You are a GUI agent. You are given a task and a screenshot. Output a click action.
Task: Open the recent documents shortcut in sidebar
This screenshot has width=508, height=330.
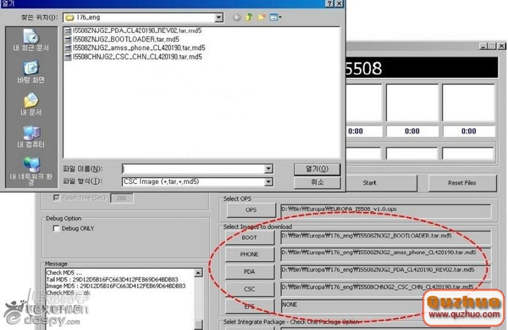pyautogui.click(x=31, y=40)
